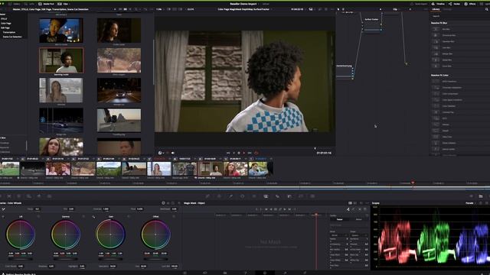
Task: Click the red mini-timeline playhead marker
Action: pos(413,183)
